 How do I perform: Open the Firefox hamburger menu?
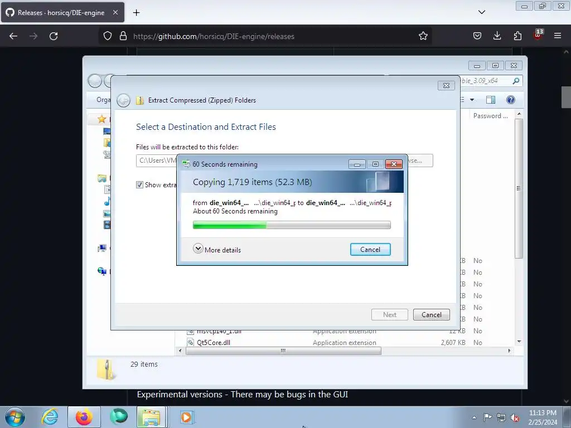click(557, 36)
